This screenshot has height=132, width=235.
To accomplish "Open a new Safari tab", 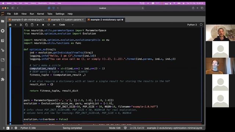I will [198, 8].
